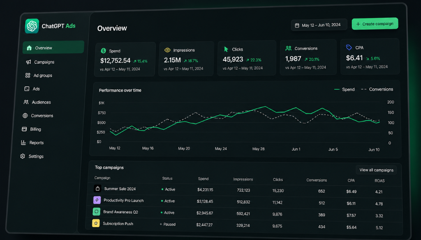
Task: Click the tag icon on CPA card
Action: pos(349,48)
